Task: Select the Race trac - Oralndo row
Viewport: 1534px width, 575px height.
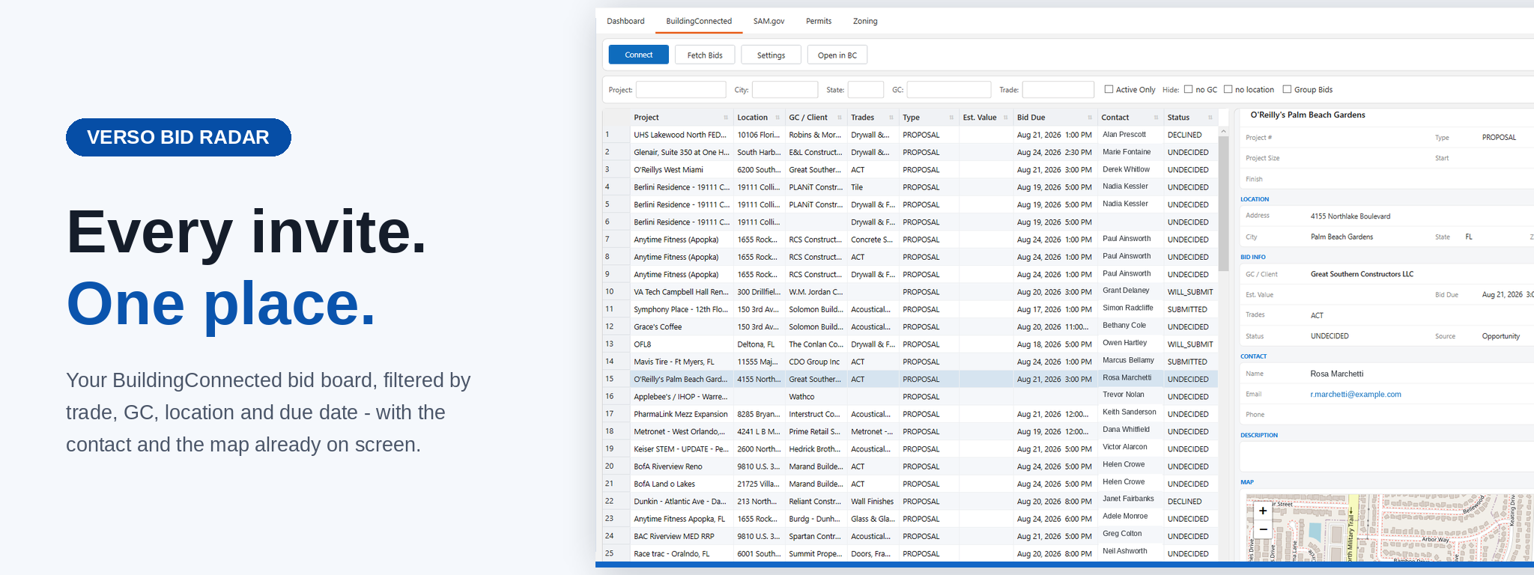Action: [x=911, y=554]
